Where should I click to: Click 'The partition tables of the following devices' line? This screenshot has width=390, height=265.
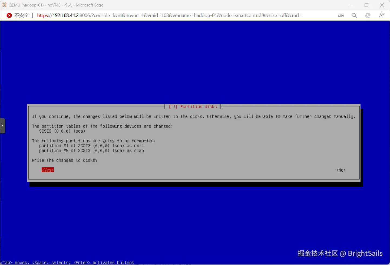coord(102,126)
